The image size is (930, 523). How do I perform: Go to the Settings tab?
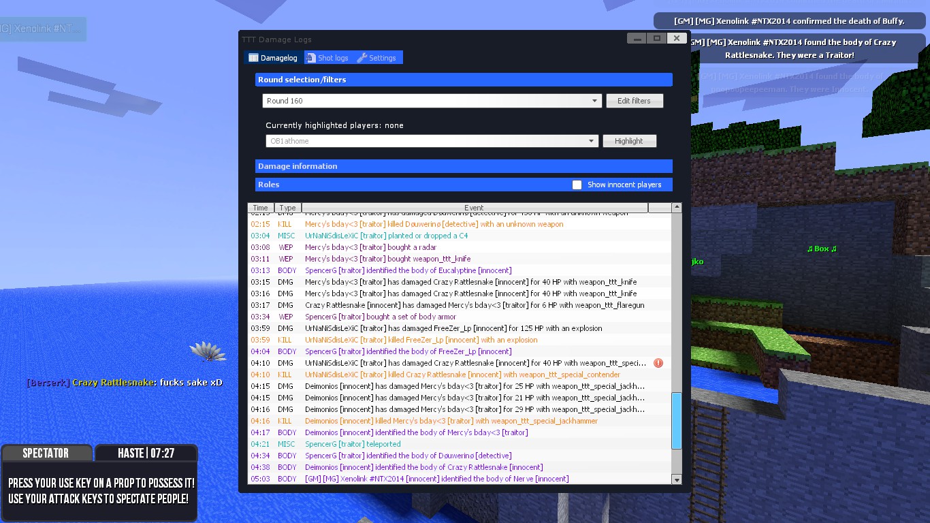click(377, 58)
